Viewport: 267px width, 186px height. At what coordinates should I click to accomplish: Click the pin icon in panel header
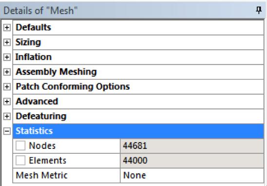point(259,10)
